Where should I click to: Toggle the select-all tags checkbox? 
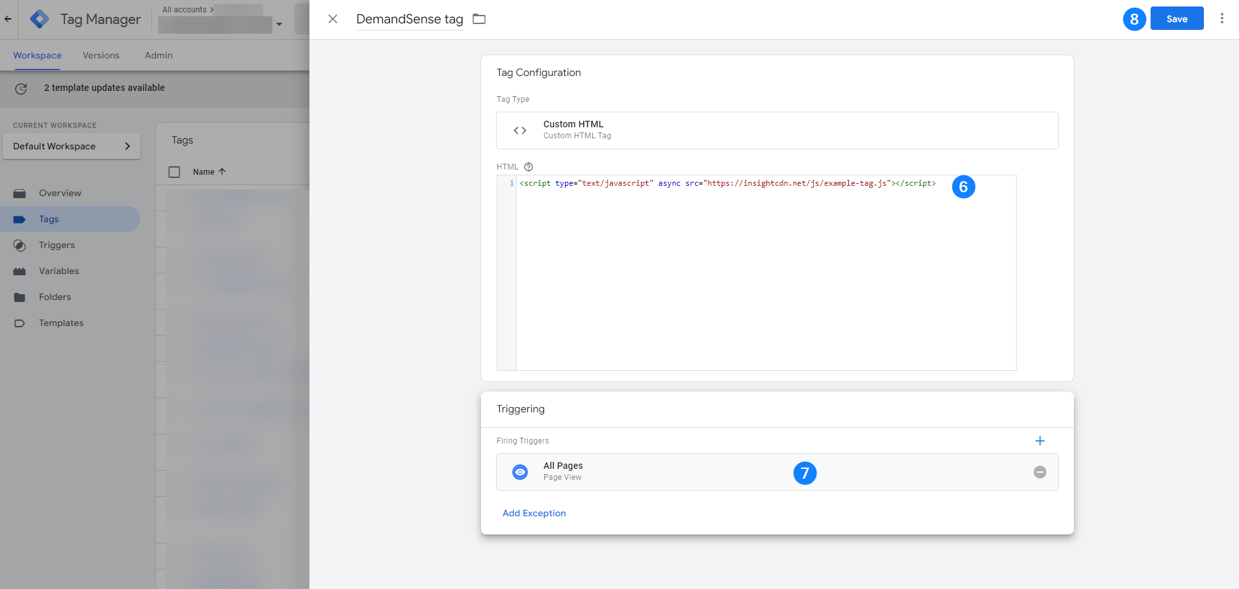[174, 172]
